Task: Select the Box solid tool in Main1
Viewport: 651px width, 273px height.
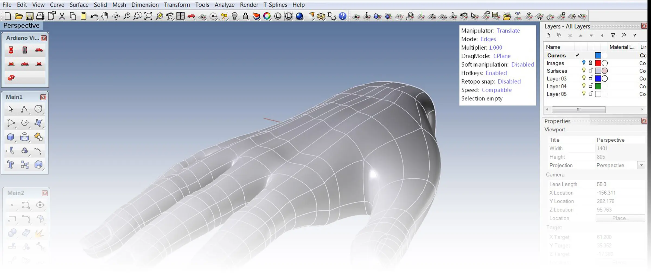Action: point(11,137)
